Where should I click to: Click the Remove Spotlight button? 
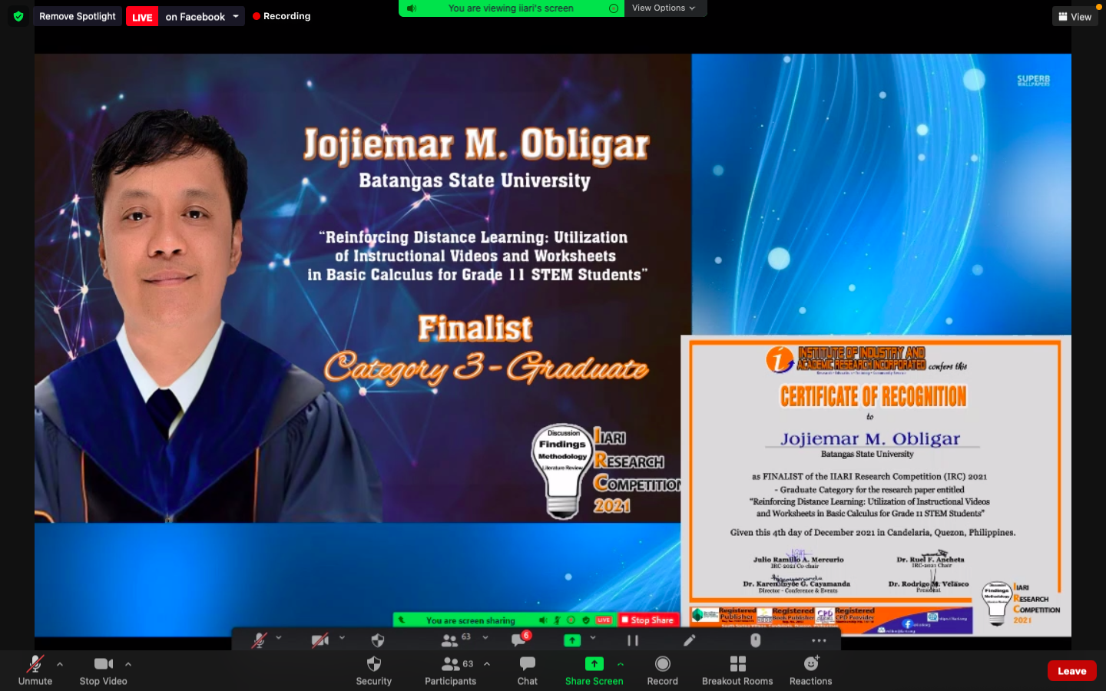(x=78, y=16)
